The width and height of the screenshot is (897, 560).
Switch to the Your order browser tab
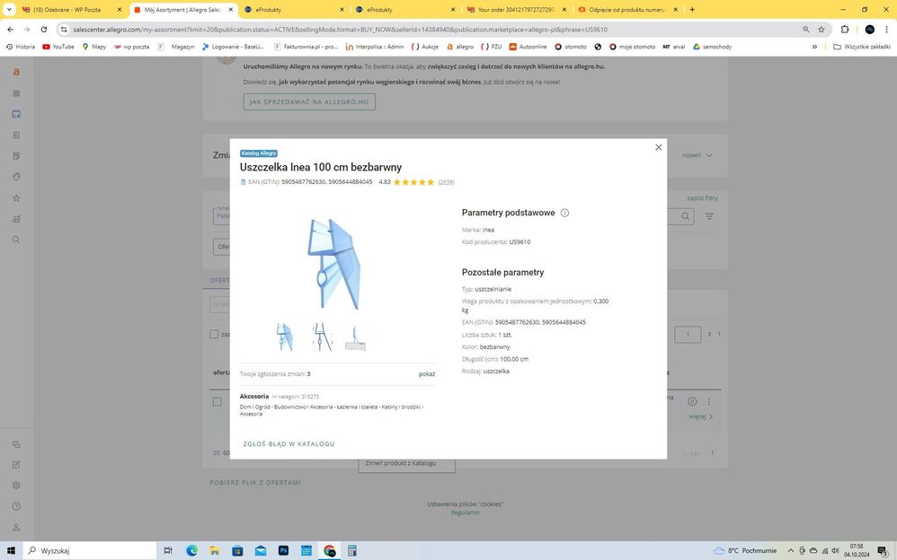coord(516,10)
